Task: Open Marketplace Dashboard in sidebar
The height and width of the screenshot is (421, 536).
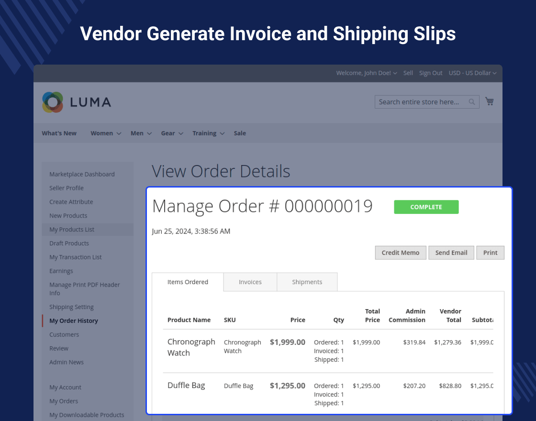Action: point(82,174)
